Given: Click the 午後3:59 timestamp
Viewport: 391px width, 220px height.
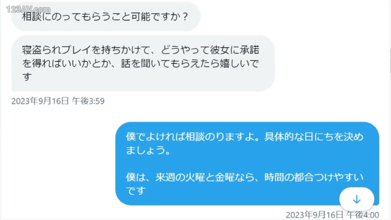Looking at the screenshot, I should click(x=88, y=101).
